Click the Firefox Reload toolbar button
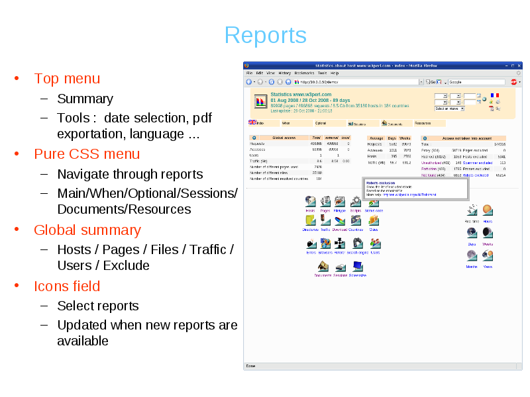Screen dimensions: 530x397 [x=272, y=82]
